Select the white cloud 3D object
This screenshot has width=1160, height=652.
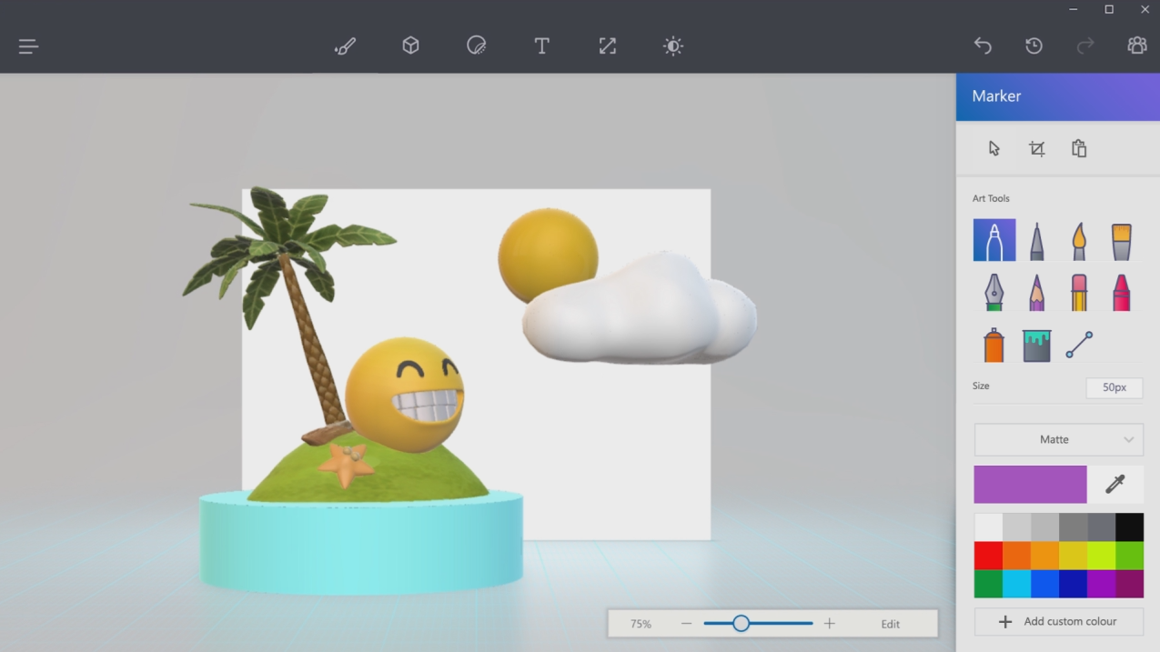641,309
